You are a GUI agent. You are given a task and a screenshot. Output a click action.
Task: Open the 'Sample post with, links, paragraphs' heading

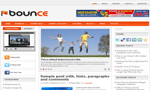(75, 78)
